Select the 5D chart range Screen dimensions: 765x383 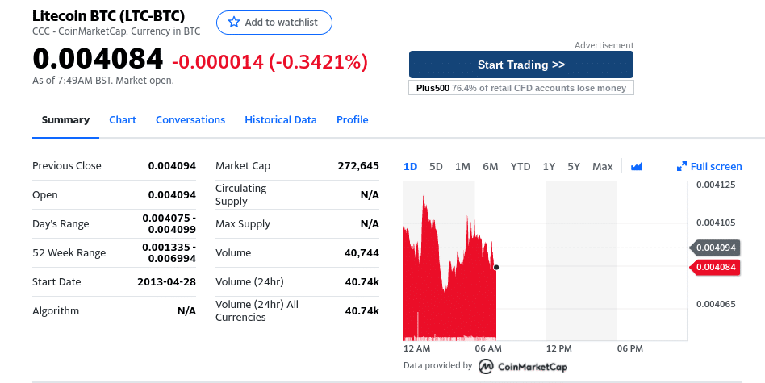(436, 167)
